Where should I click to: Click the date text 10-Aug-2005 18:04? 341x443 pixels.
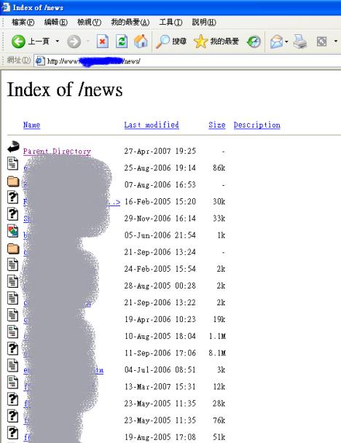click(160, 336)
